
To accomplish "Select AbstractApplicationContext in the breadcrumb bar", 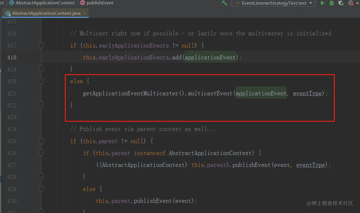I will [x=45, y=3].
